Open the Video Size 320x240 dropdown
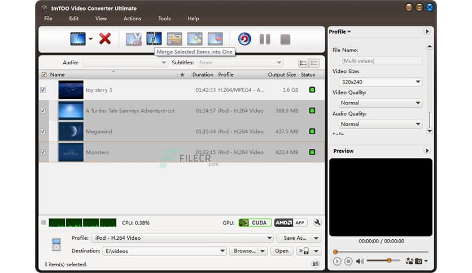The width and height of the screenshot is (472, 273). click(x=380, y=82)
